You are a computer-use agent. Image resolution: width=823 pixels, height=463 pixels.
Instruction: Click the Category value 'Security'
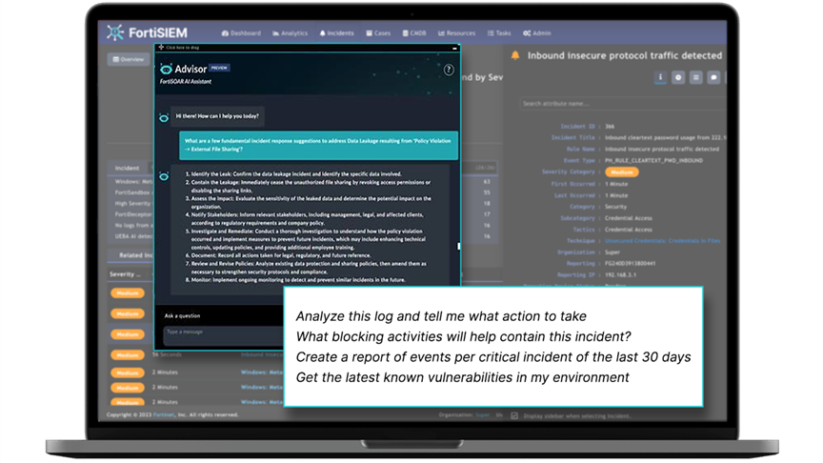click(615, 207)
